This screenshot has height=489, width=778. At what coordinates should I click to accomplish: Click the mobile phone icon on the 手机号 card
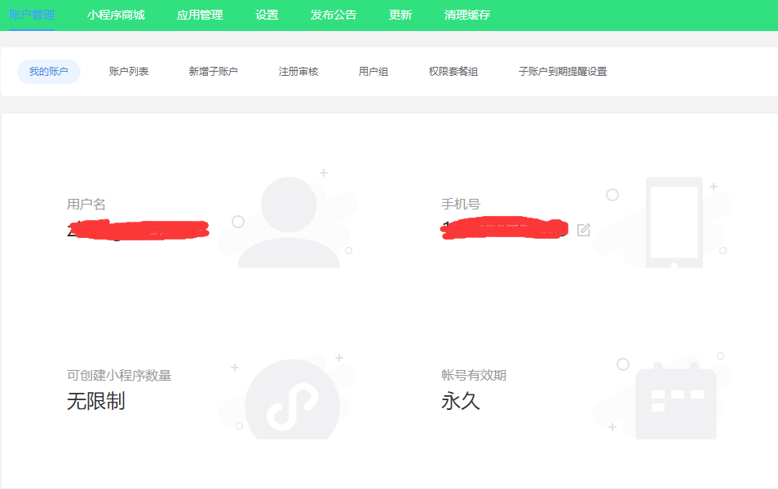(x=673, y=220)
